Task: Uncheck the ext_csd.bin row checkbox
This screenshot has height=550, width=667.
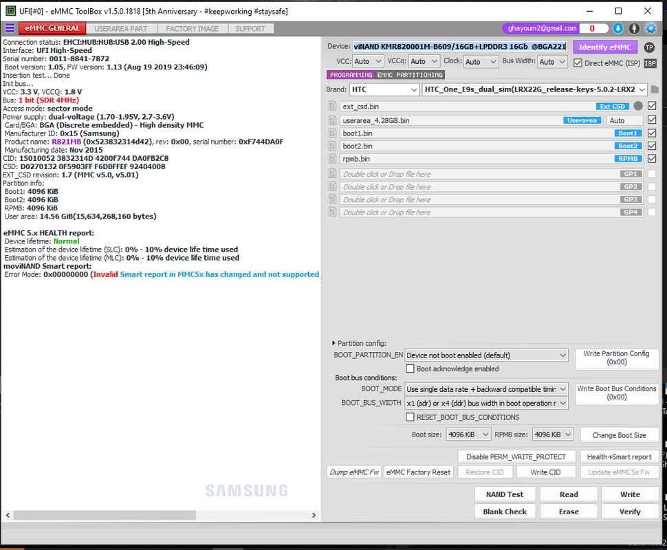Action: point(652,106)
